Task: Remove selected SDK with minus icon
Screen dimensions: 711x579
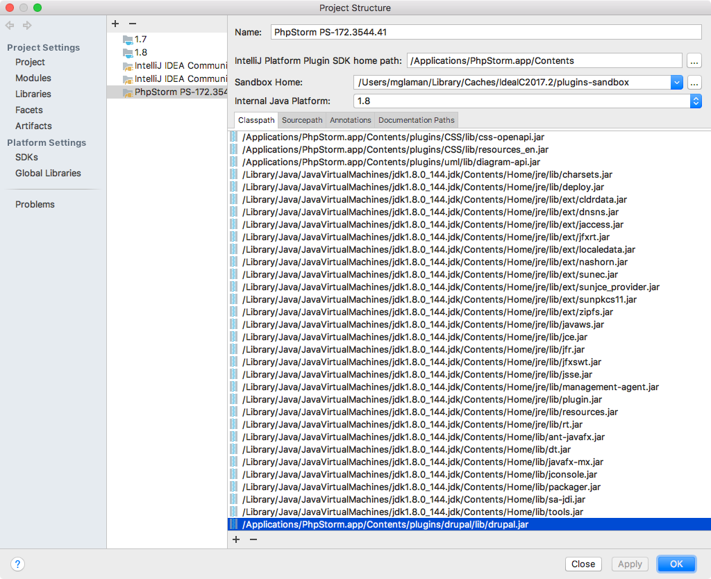Action: point(133,24)
